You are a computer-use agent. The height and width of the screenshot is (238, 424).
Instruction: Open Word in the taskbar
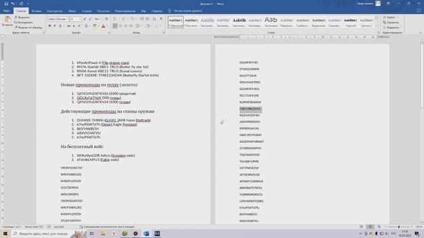click(x=146, y=233)
